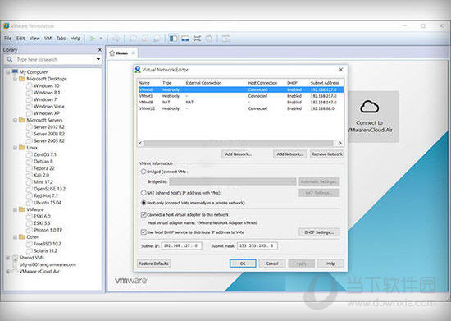Open the power options dropdown arrow beside play

(101, 39)
